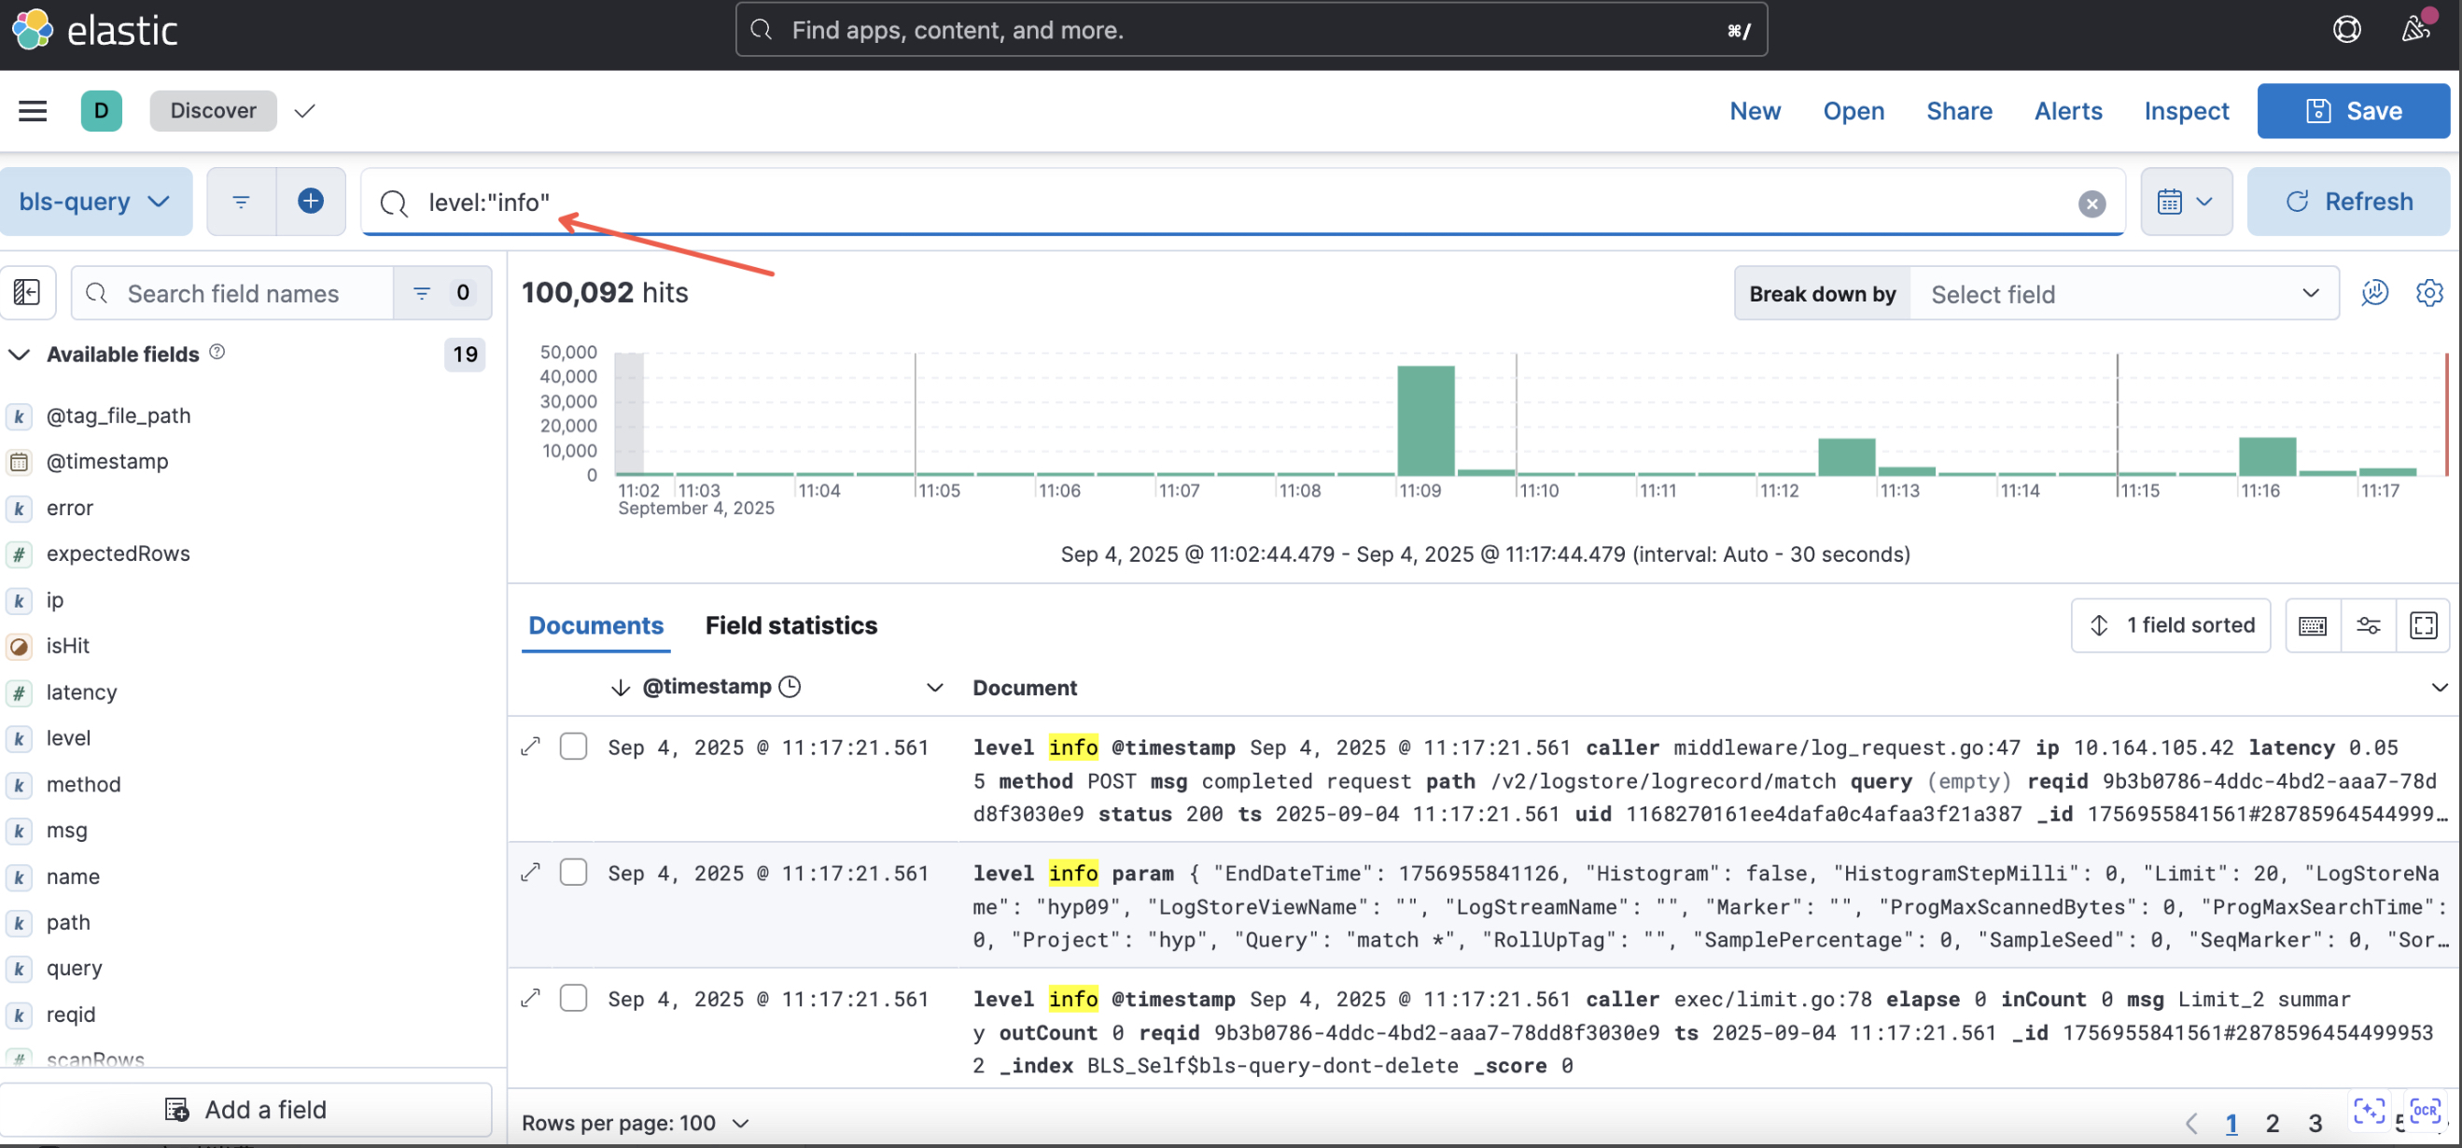The height and width of the screenshot is (1148, 2462).
Task: Click the Refresh button
Action: [x=2347, y=202]
